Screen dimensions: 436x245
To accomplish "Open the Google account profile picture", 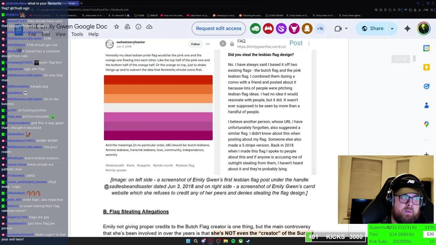I will 424,29.
